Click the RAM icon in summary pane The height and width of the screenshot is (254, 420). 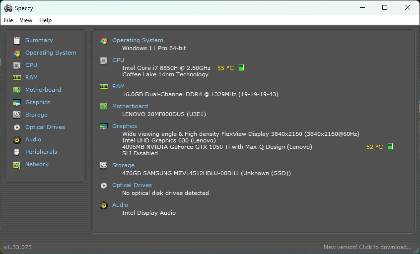[104, 87]
